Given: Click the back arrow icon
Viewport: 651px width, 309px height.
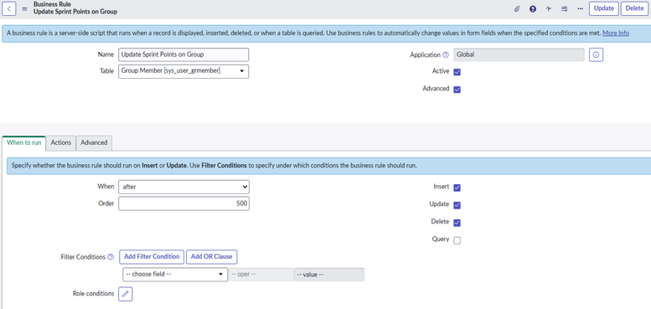Looking at the screenshot, I should pyautogui.click(x=9, y=8).
